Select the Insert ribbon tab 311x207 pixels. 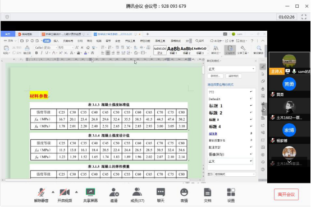tap(56, 41)
